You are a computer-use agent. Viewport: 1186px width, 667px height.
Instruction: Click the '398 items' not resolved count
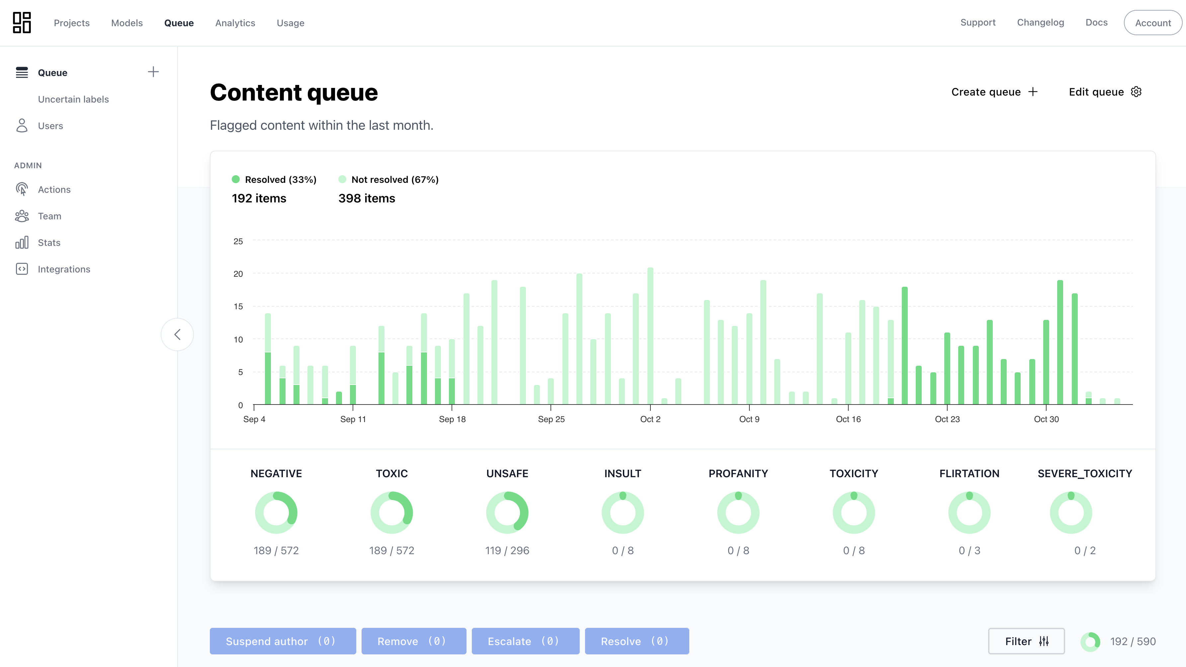click(x=367, y=198)
